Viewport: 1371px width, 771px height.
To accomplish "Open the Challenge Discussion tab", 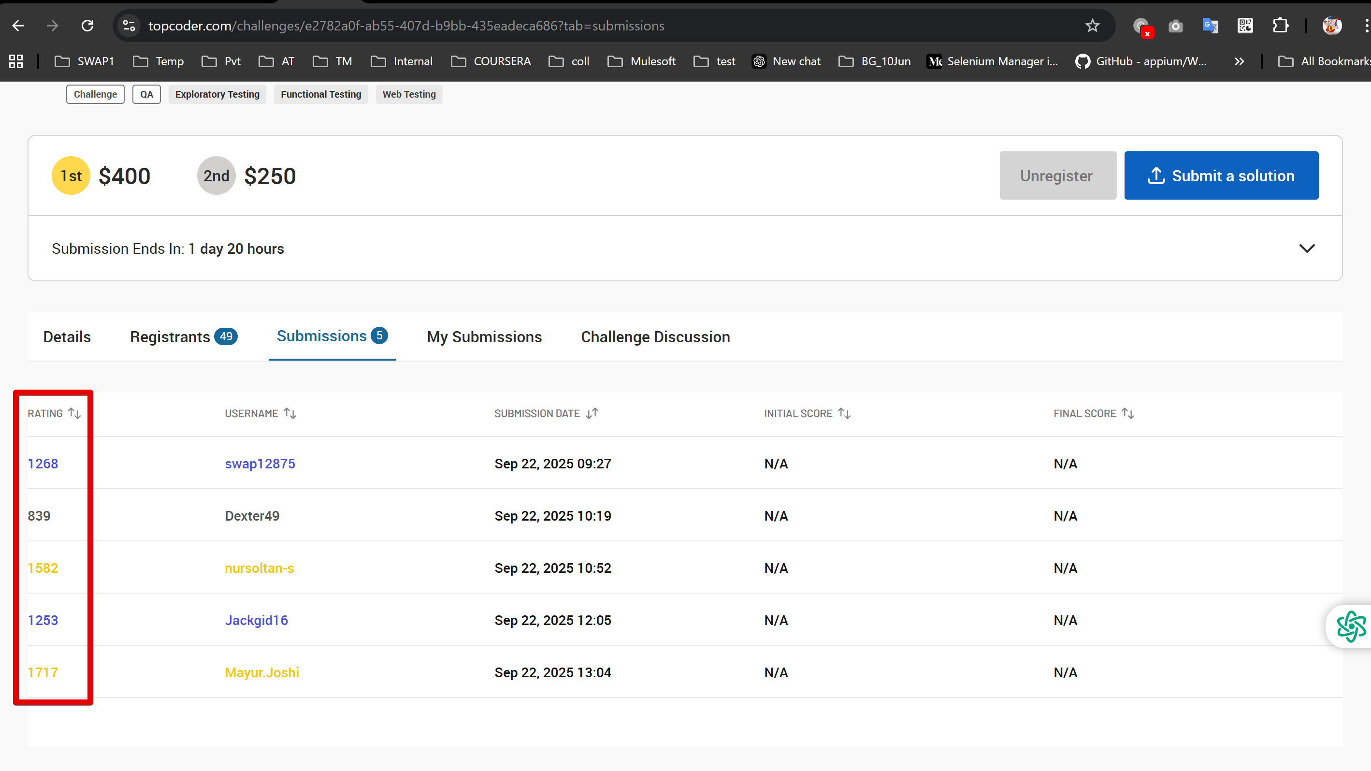I will coord(655,336).
